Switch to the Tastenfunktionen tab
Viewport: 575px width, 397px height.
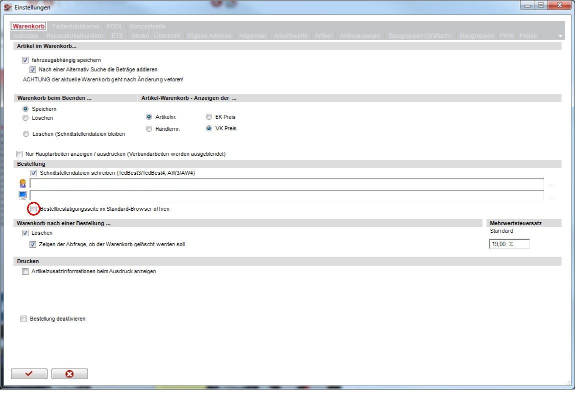pyautogui.click(x=75, y=26)
